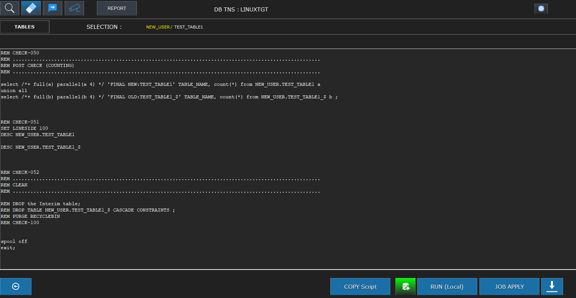The width and height of the screenshot is (576, 298).
Task: Click the download arrow icon
Action: pyautogui.click(x=552, y=287)
